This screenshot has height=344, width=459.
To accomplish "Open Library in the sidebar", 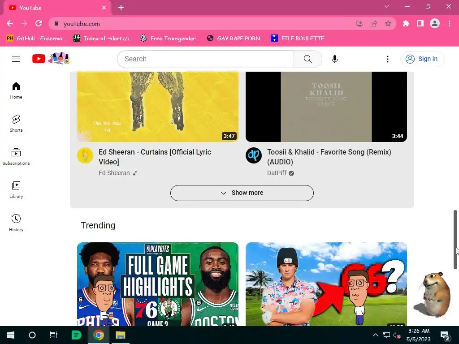I will (x=16, y=190).
